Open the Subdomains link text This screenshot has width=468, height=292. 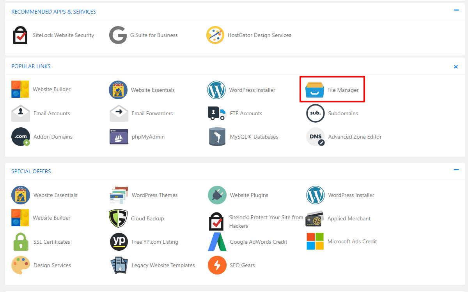343,113
